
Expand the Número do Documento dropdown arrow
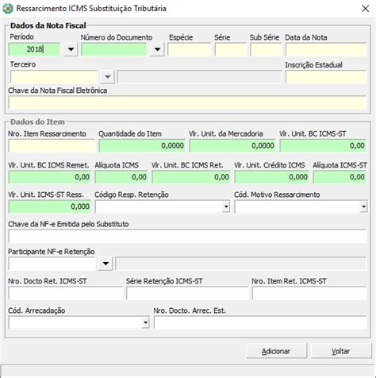point(157,49)
